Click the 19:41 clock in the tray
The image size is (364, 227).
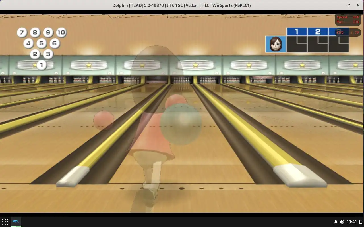352,222
